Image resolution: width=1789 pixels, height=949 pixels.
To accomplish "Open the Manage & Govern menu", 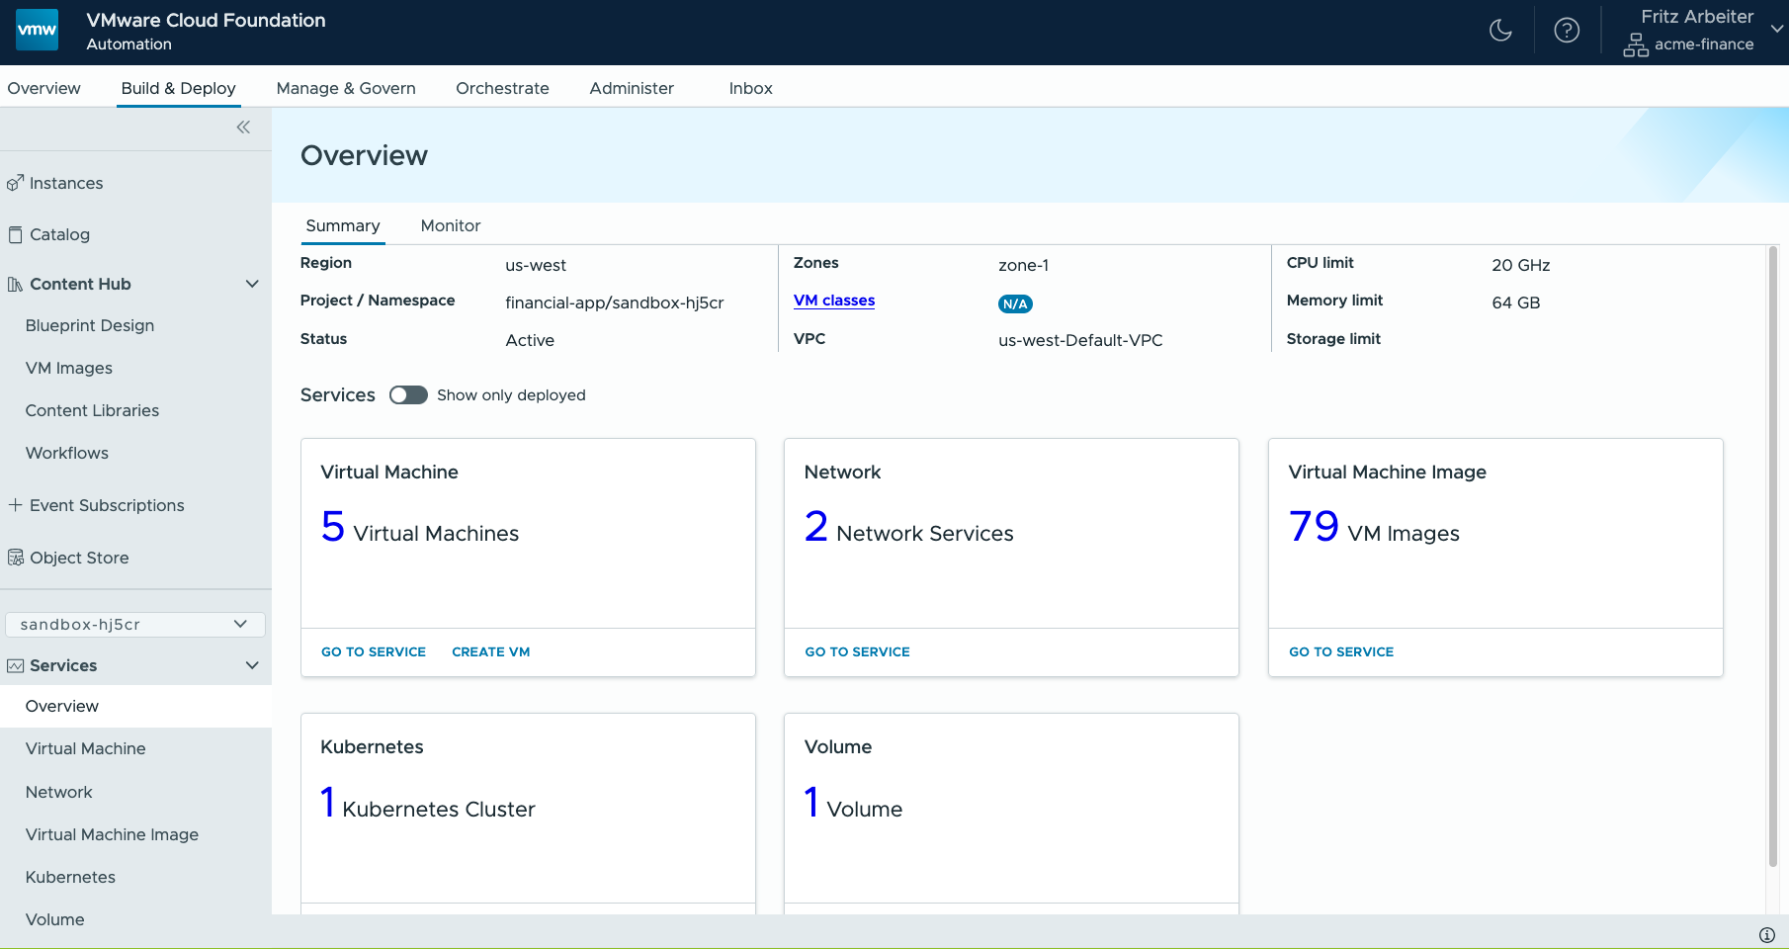I will [x=346, y=88].
